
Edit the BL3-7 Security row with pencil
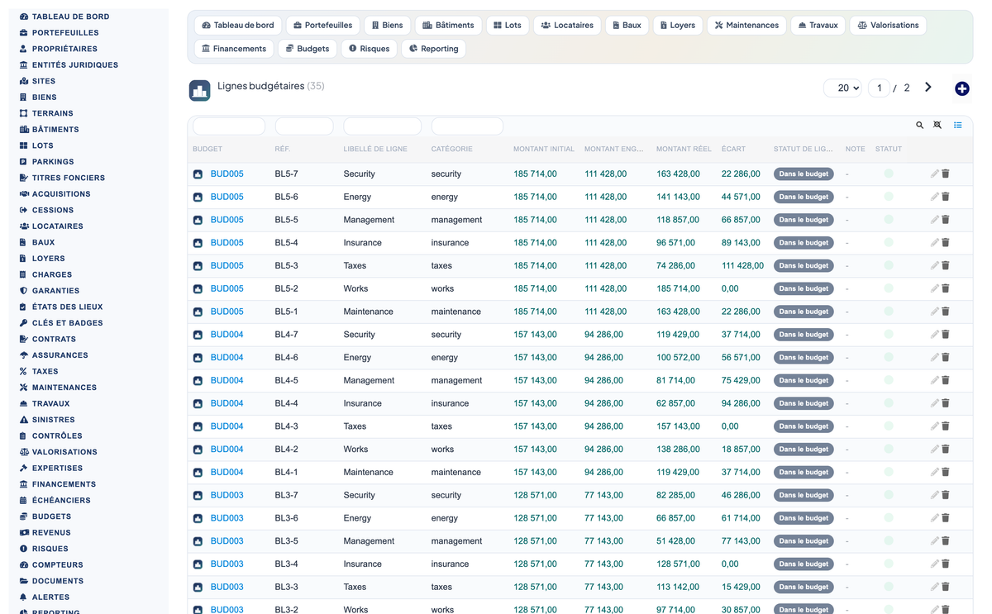(934, 495)
